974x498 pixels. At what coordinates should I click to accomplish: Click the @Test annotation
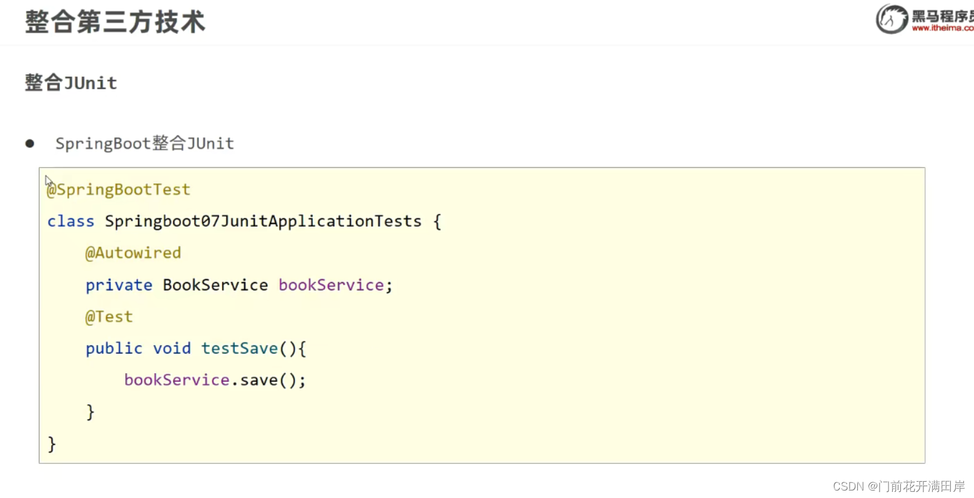109,317
